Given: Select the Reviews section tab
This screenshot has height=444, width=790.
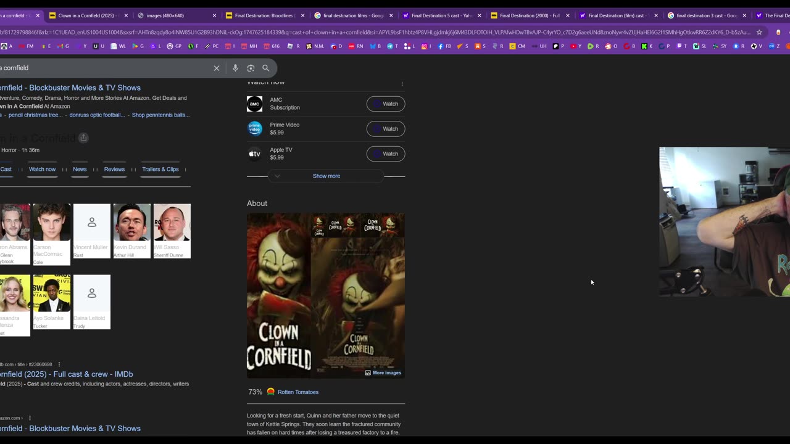Looking at the screenshot, I should pos(114,169).
